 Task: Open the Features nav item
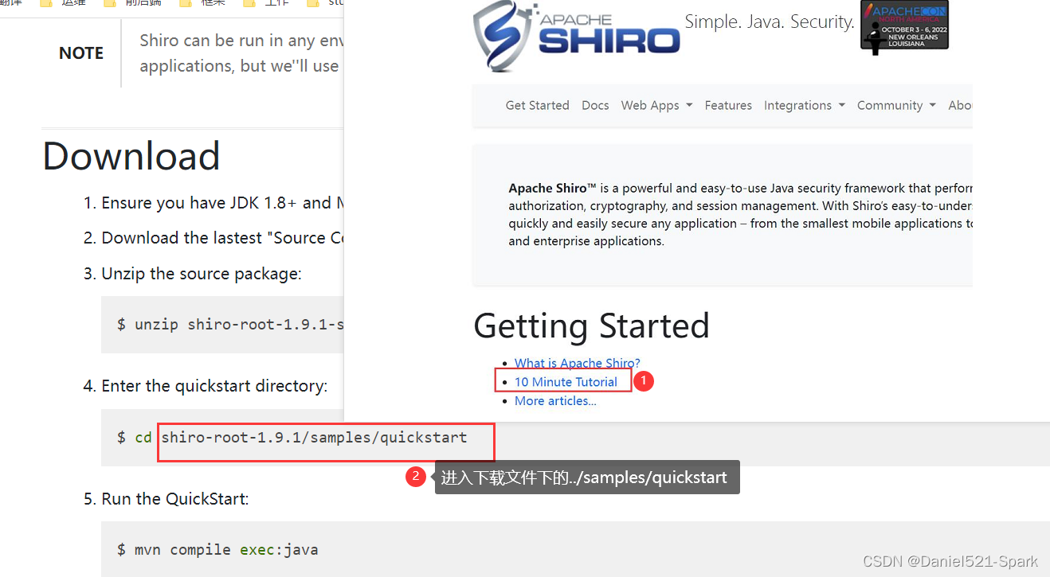728,105
